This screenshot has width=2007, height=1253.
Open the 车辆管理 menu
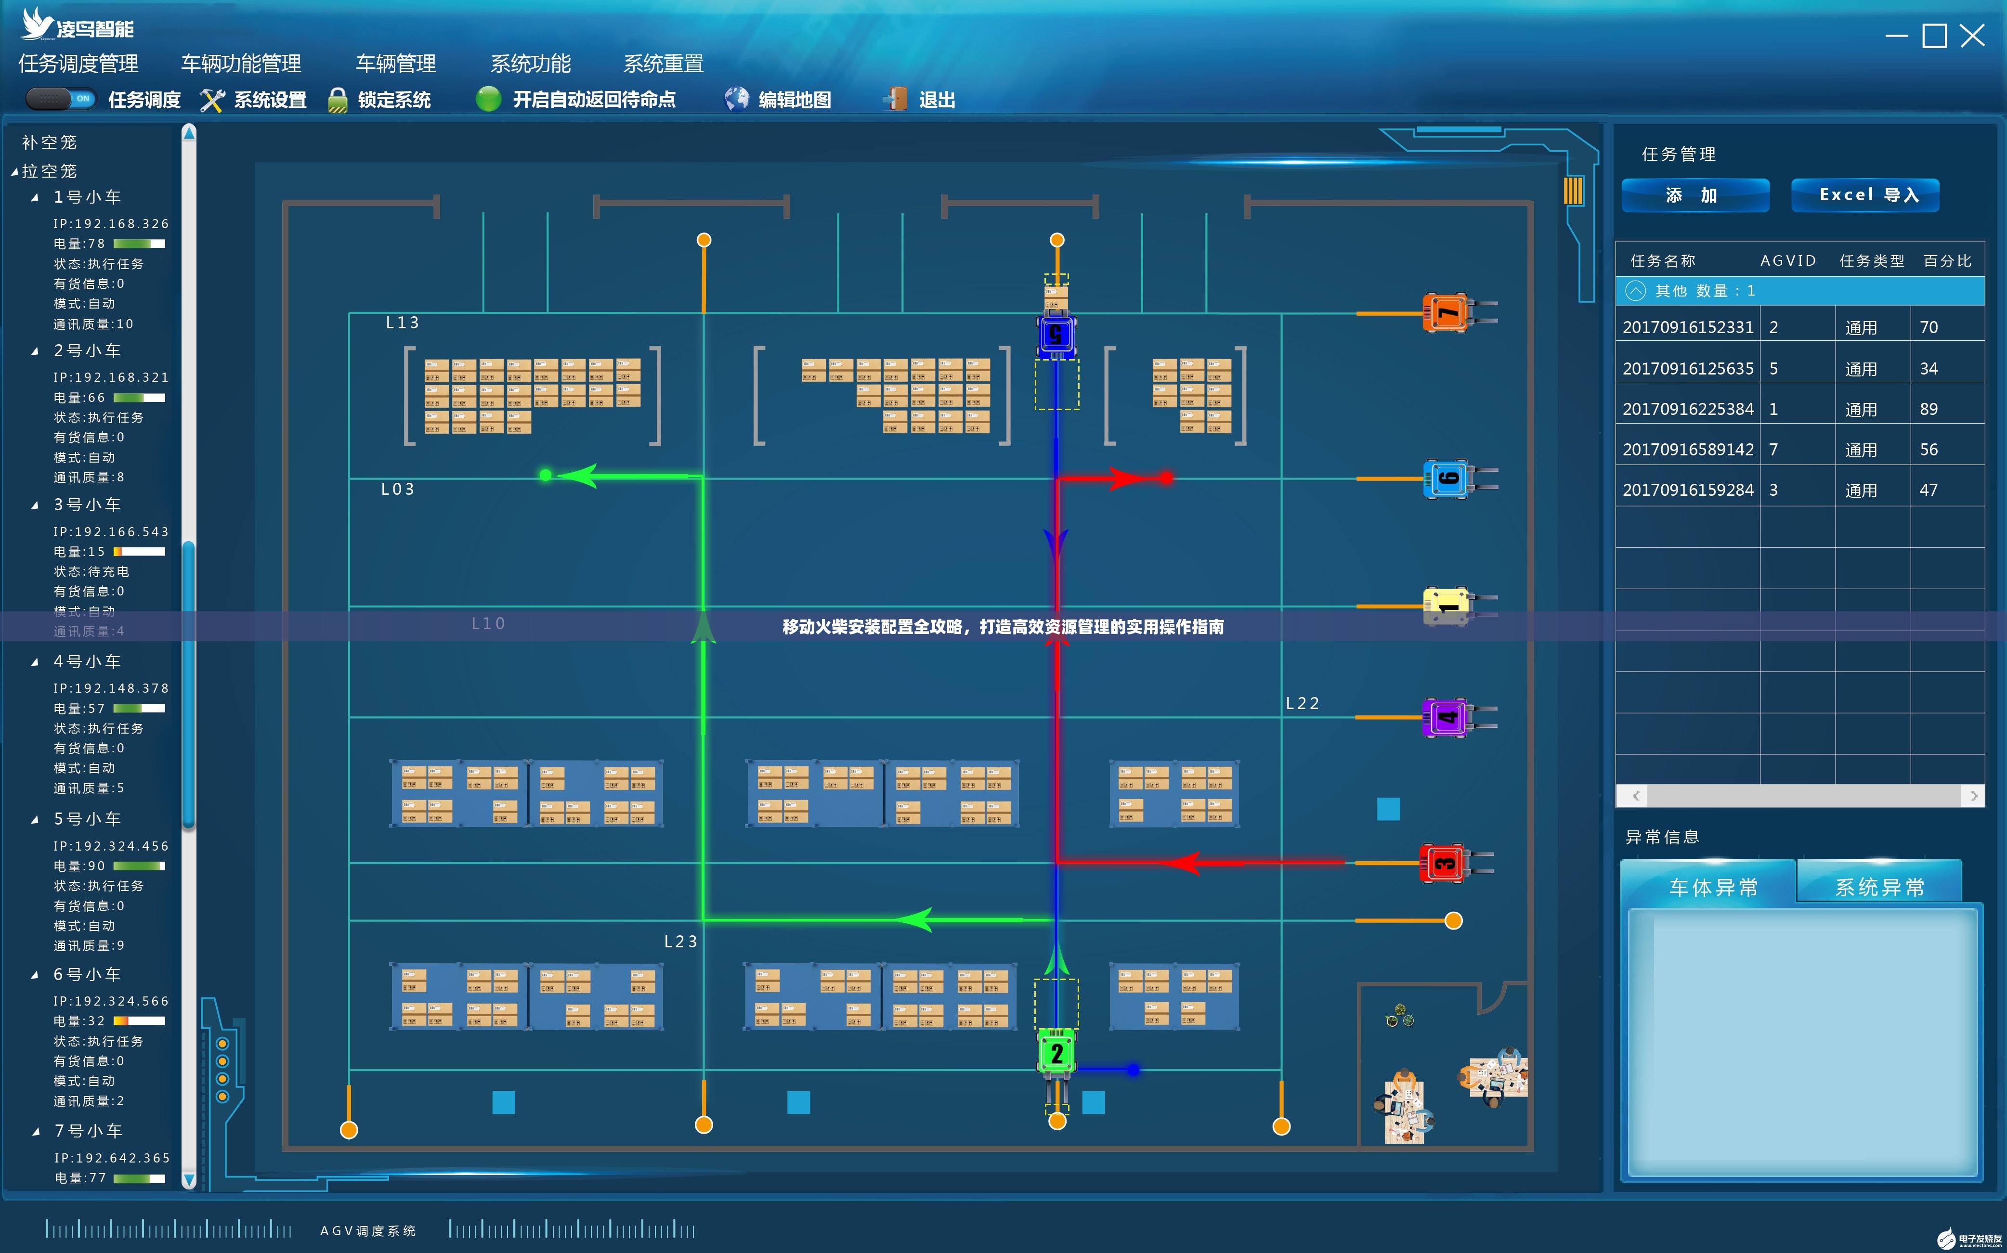click(395, 64)
